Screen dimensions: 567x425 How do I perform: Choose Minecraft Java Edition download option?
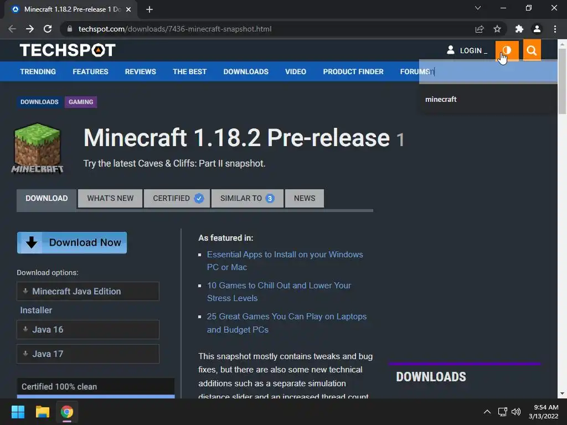tap(88, 291)
